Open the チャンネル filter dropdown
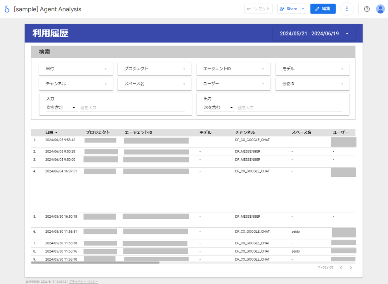 pos(76,84)
